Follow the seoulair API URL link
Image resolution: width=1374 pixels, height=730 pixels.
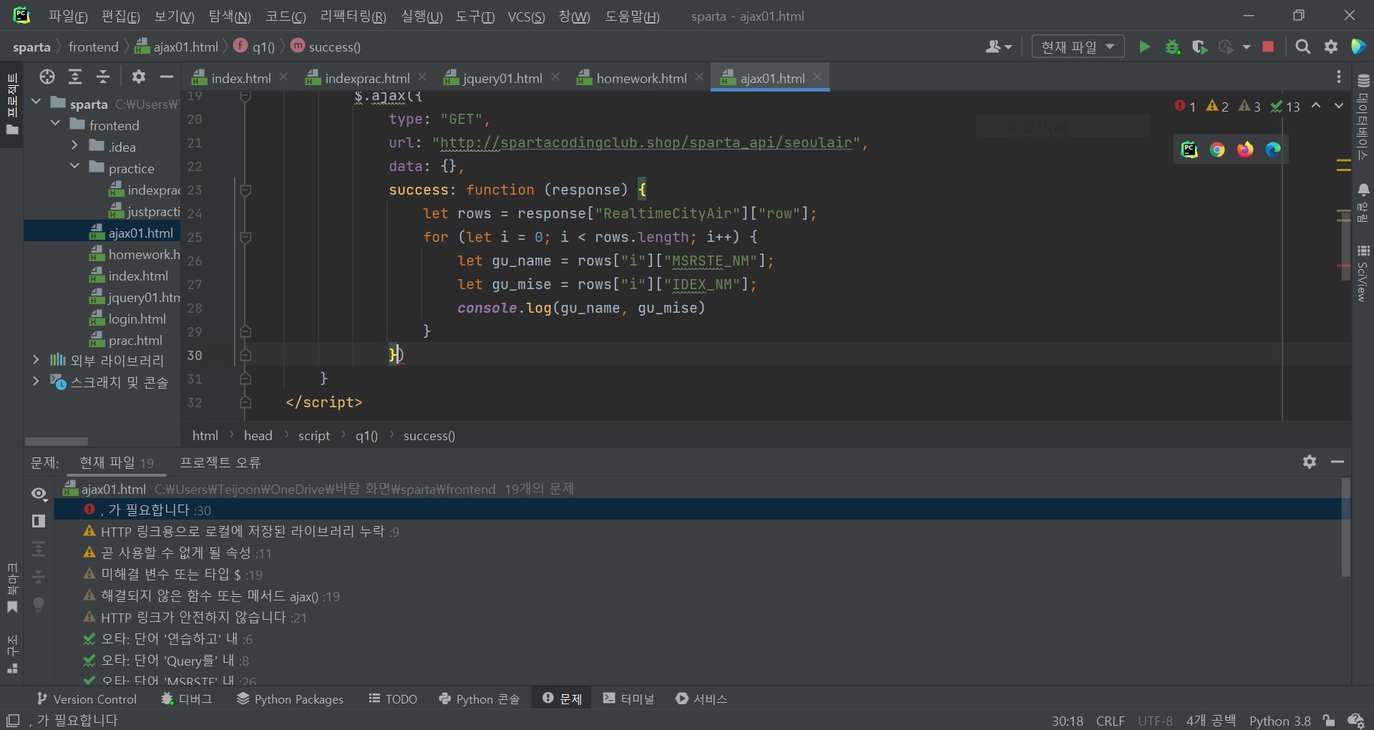coord(646,142)
